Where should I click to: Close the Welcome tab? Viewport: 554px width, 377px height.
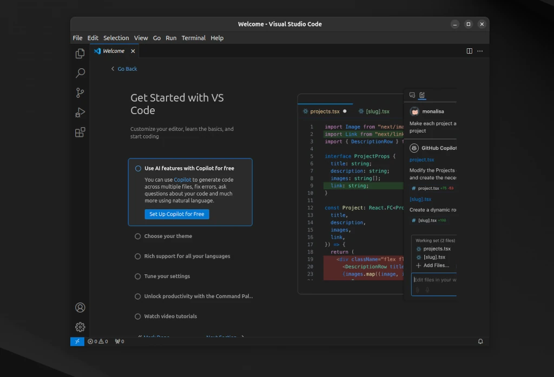[x=133, y=51]
